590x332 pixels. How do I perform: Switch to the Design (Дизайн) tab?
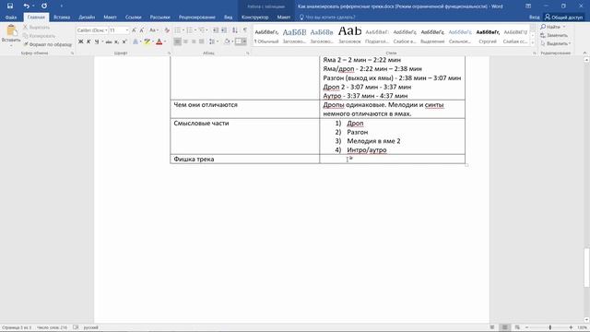tap(87, 18)
